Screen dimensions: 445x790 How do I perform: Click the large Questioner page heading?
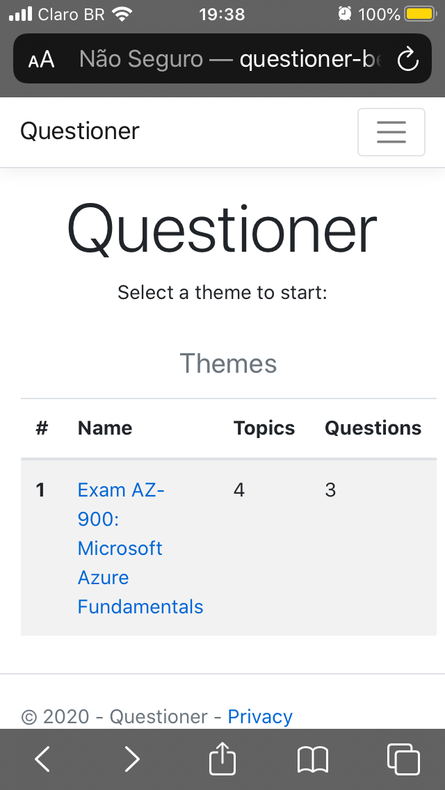point(222,229)
